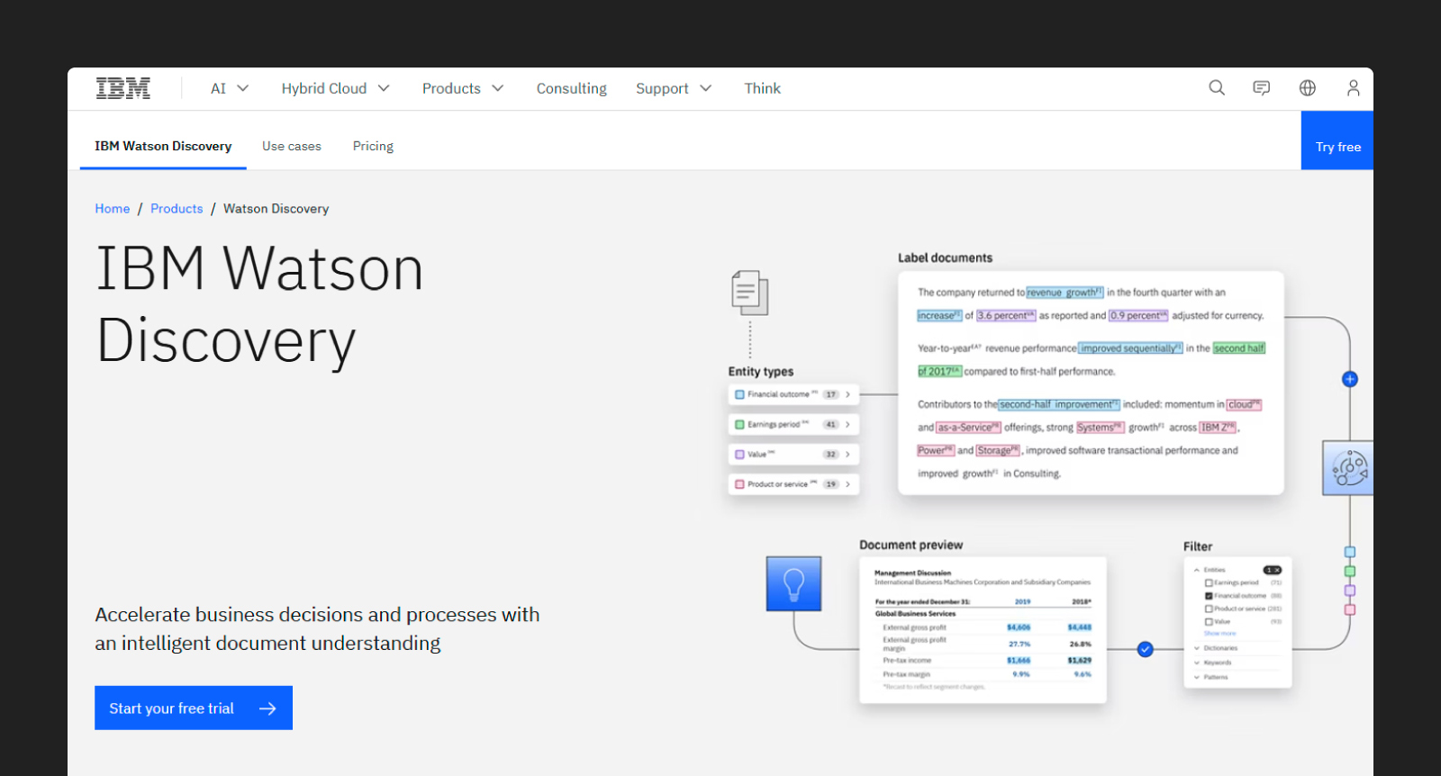Viewport: 1441px width, 776px height.
Task: Click the purple square marker on flow line
Action: click(x=1350, y=591)
